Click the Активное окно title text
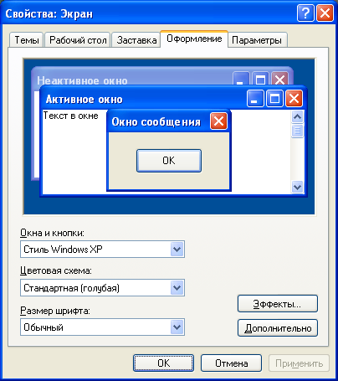The height and width of the screenshot is (381, 338). pos(84,100)
